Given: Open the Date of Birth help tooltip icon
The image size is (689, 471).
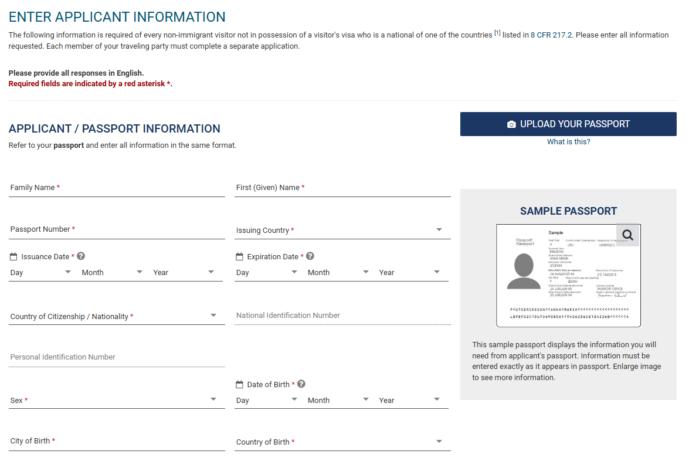Looking at the screenshot, I should (x=301, y=384).
